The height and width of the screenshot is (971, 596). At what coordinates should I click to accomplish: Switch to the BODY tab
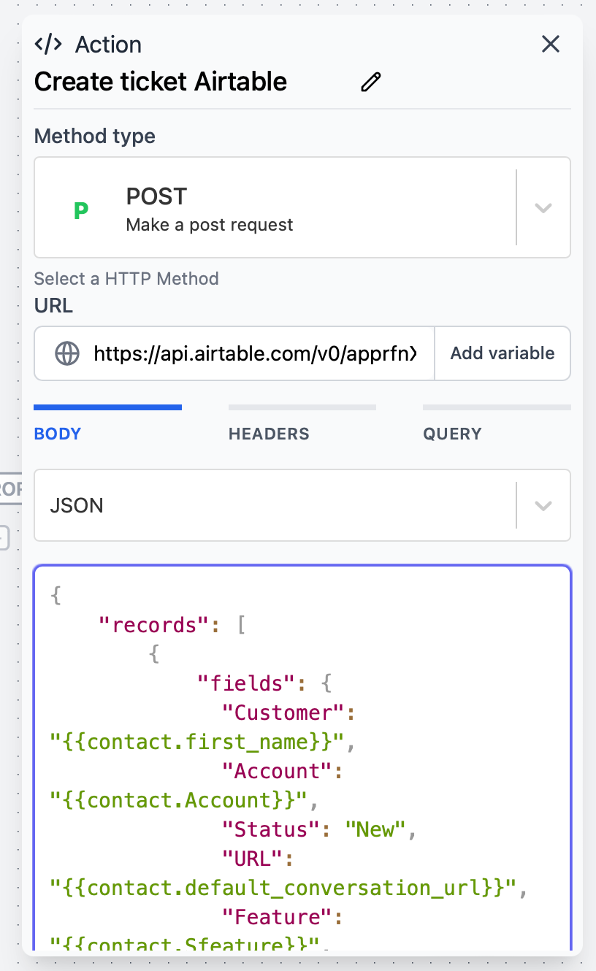point(58,434)
